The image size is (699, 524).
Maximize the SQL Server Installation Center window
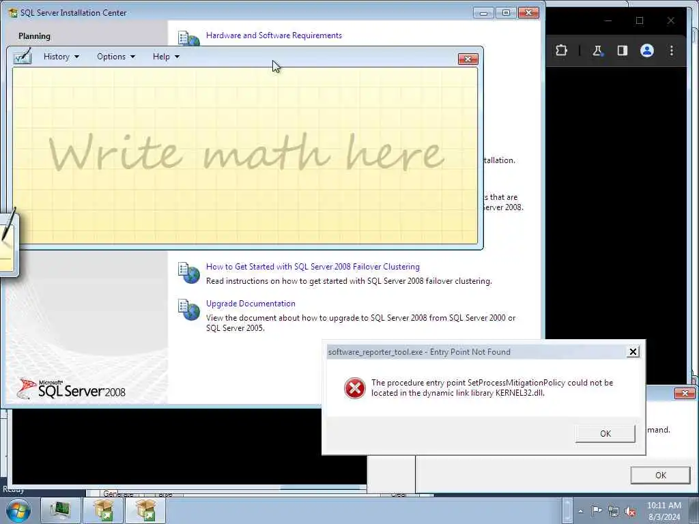point(506,13)
